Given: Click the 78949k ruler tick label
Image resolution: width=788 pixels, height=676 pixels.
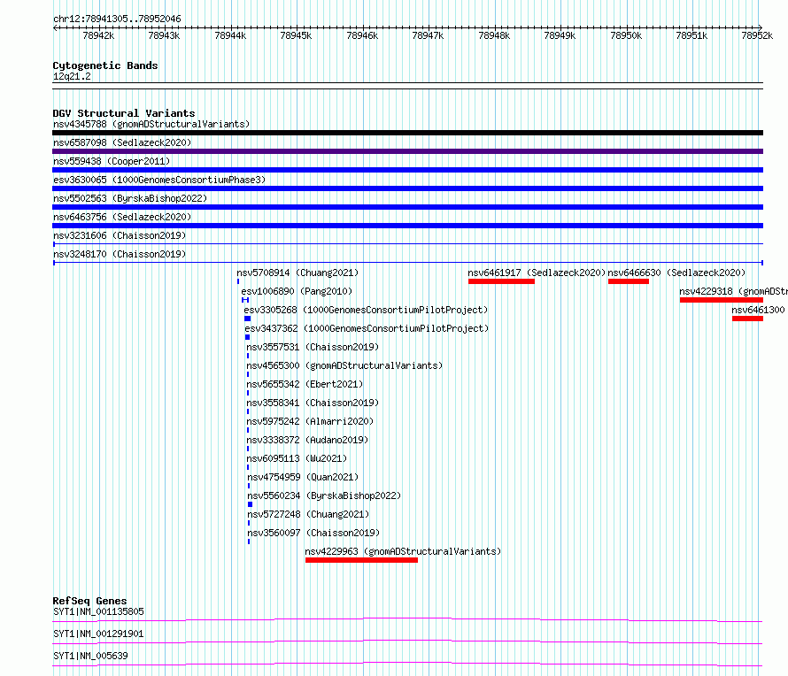Looking at the screenshot, I should click(x=560, y=35).
